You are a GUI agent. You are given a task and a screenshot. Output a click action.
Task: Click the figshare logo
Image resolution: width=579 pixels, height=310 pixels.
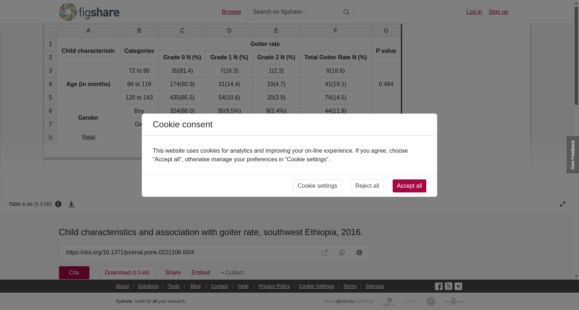pos(89,12)
